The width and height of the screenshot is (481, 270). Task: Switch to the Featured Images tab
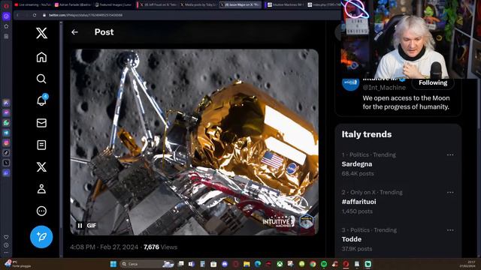[x=113, y=4]
